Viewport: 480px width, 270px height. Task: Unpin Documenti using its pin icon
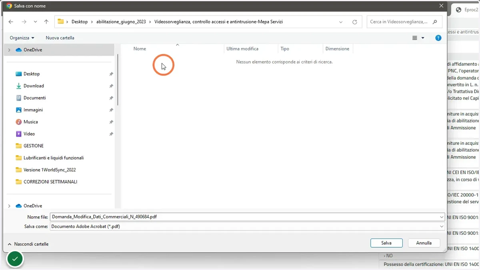coord(111,98)
